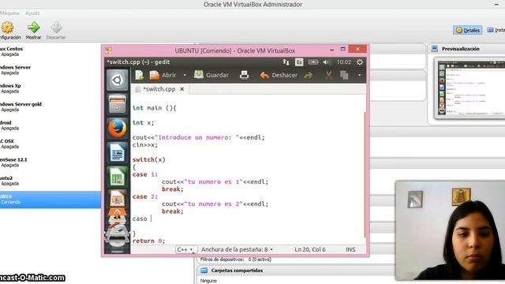Click the Descartar toolbar button
Screen dimensions: 505x284
[56, 31]
